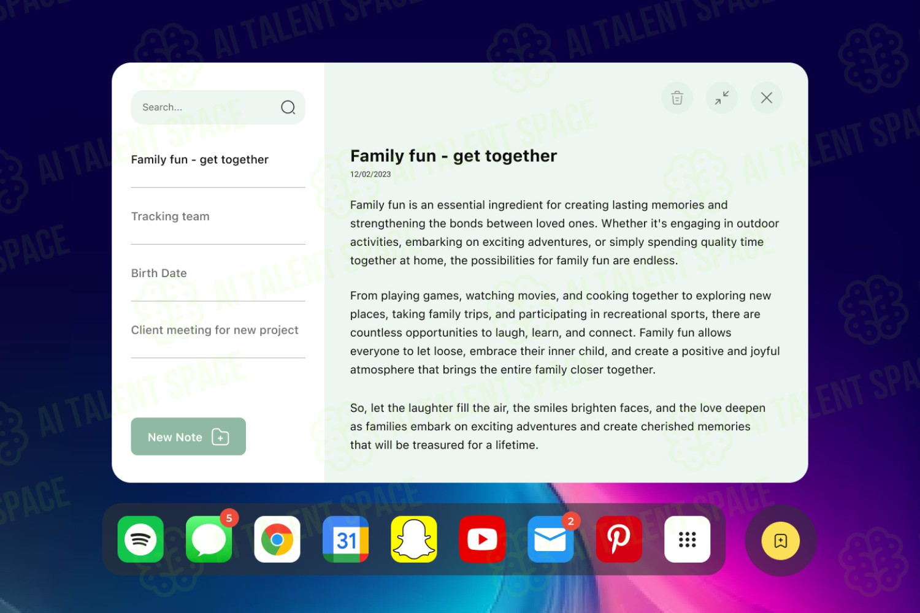Click paragraph starting 'From playing games'
Image resolution: width=920 pixels, height=613 pixels.
[565, 333]
